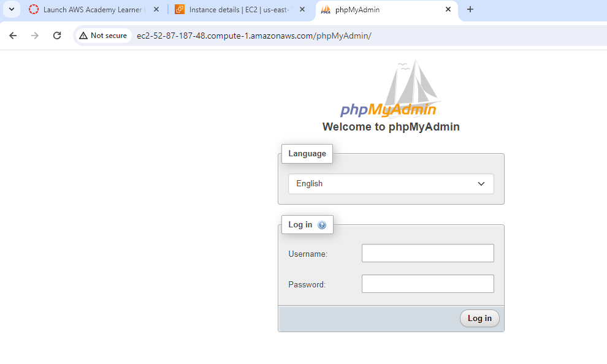
Task: Open the tab search chevron menu
Action: pyautogui.click(x=12, y=10)
